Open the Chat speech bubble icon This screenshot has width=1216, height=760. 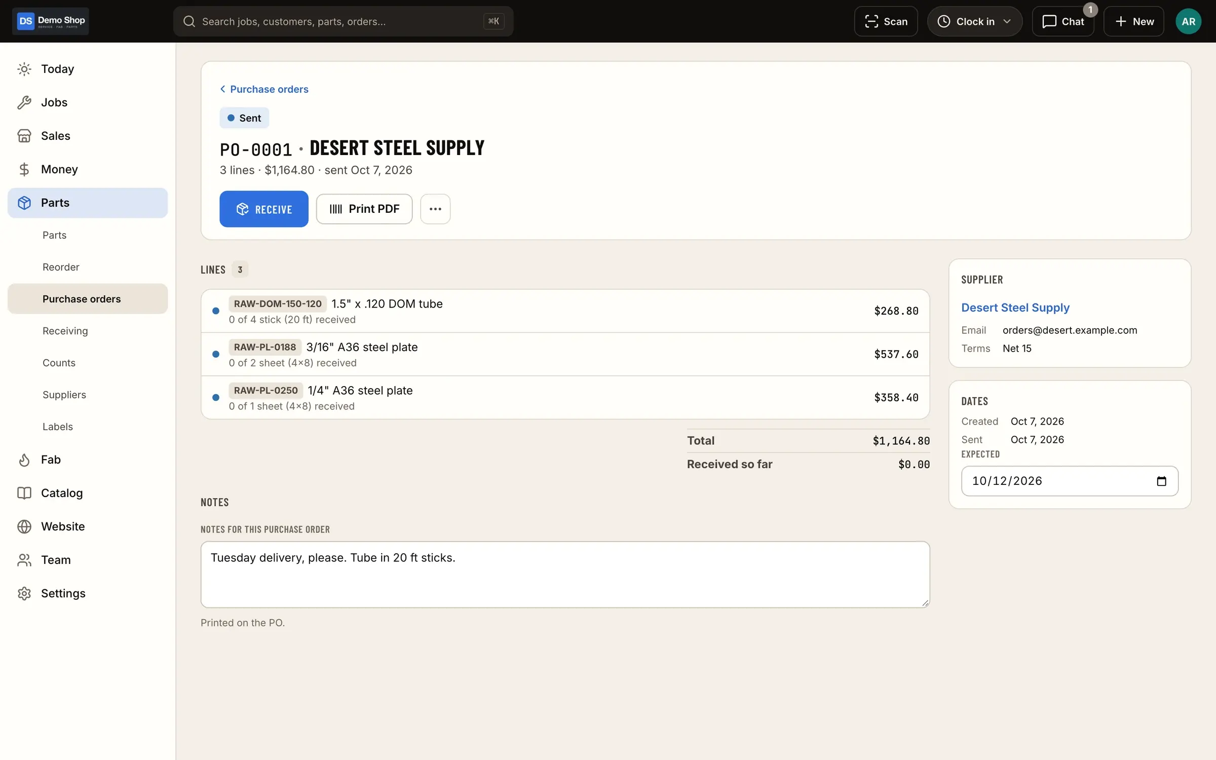tap(1049, 21)
